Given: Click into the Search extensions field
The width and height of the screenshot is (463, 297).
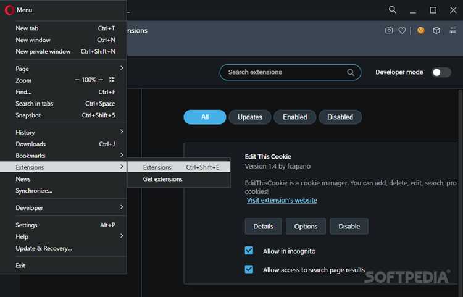Looking at the screenshot, I should coord(290,72).
